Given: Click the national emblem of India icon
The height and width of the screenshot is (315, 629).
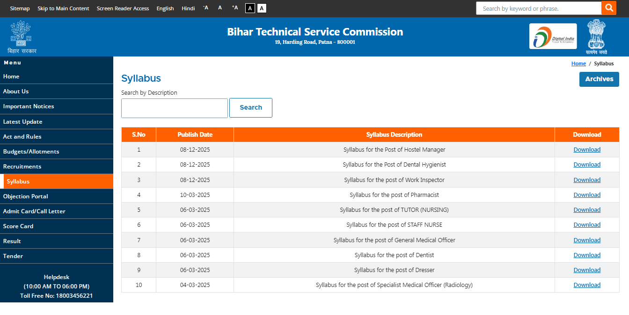Looking at the screenshot, I should click(596, 36).
